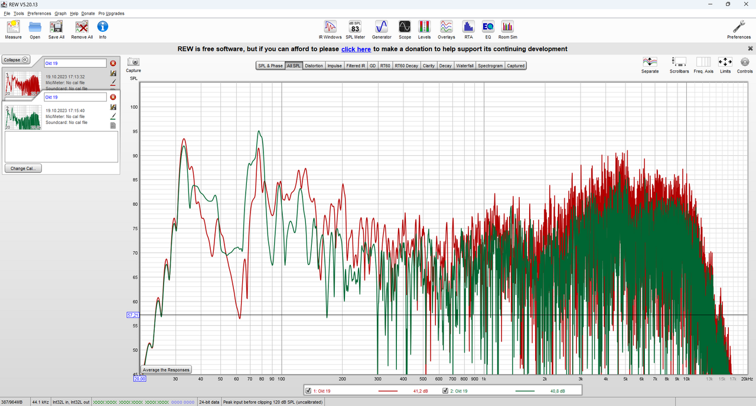The width and height of the screenshot is (756, 406).
Task: Switch to SPL & Phase graph
Action: click(270, 66)
